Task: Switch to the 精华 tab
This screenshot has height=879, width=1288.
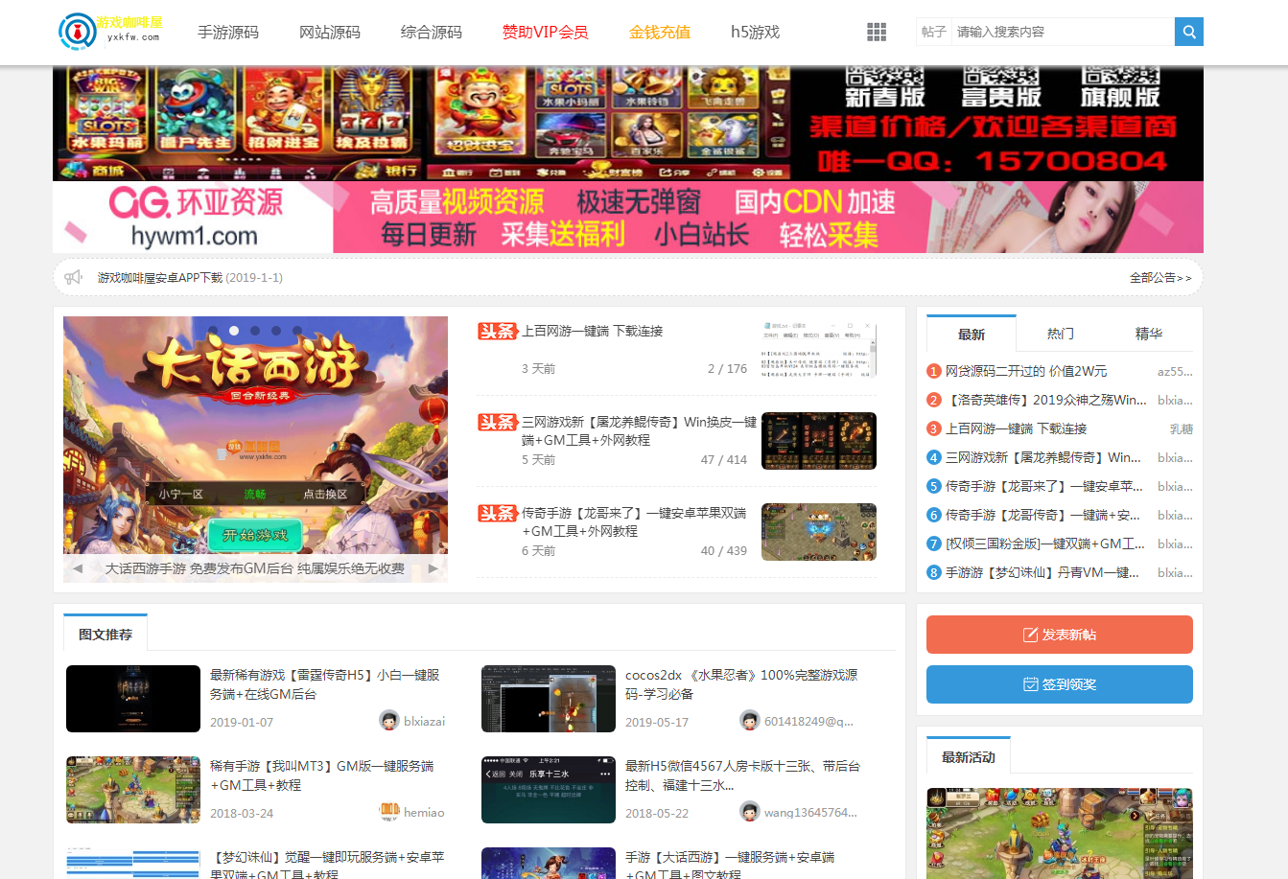Action: coord(1148,334)
